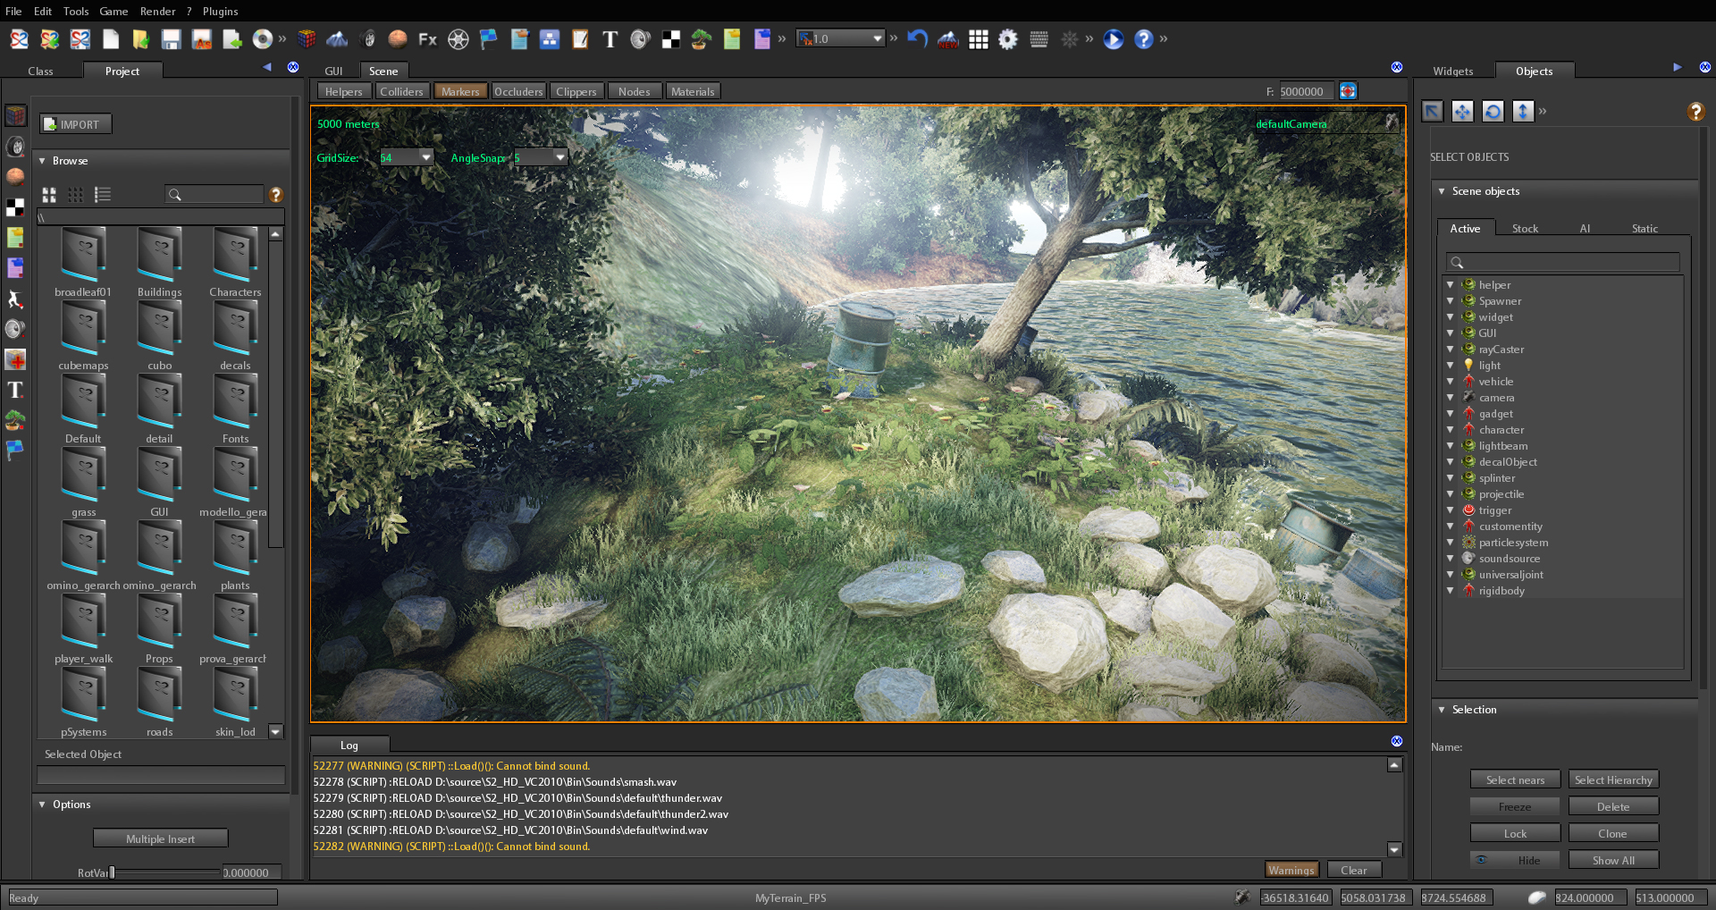
Task: Open the Fx effects tool
Action: click(426, 39)
